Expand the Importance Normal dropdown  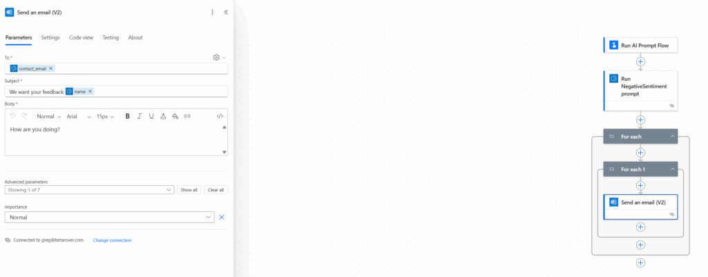(110, 218)
